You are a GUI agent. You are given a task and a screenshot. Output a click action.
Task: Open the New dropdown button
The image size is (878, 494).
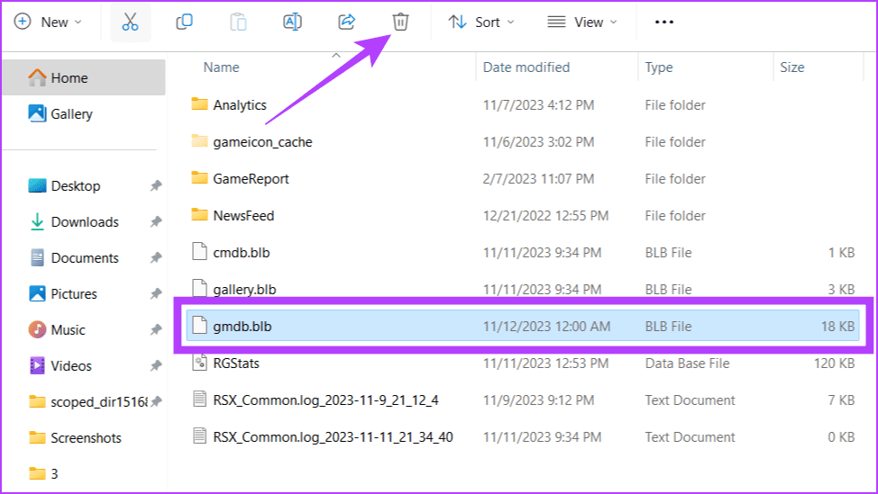(48, 22)
